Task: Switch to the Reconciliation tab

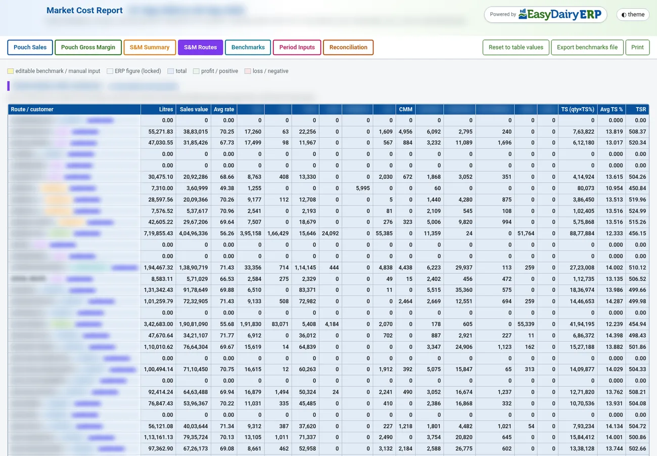Action: (348, 47)
